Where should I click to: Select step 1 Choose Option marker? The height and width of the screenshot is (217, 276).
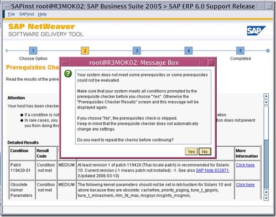point(33,50)
